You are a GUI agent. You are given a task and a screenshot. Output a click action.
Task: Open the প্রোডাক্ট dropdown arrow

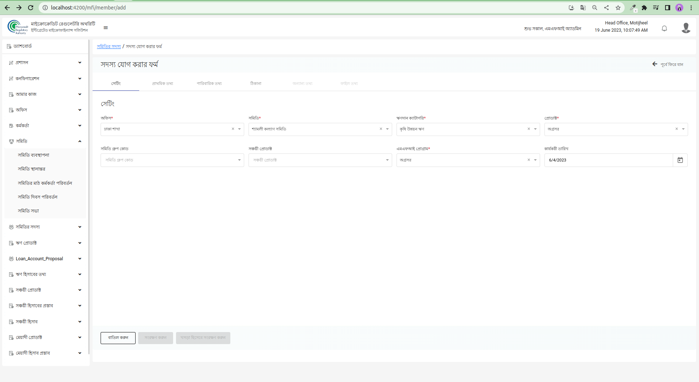coord(683,129)
